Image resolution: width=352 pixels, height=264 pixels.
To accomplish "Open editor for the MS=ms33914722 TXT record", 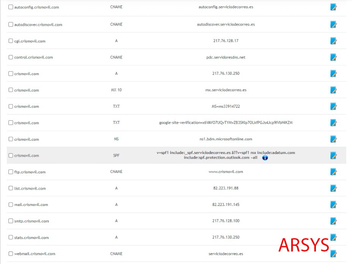I will [x=333, y=107].
